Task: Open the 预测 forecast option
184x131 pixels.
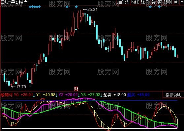Action: (x=168, y=2)
